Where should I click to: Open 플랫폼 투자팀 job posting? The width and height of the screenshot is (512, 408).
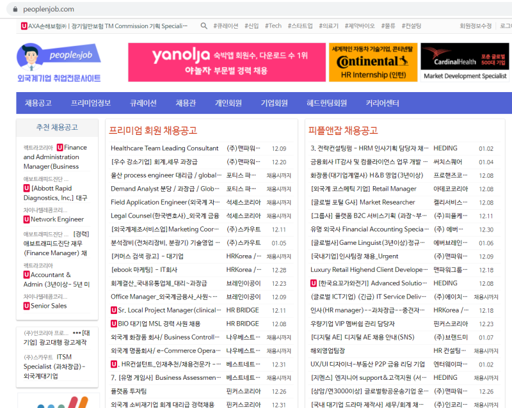click(x=129, y=391)
